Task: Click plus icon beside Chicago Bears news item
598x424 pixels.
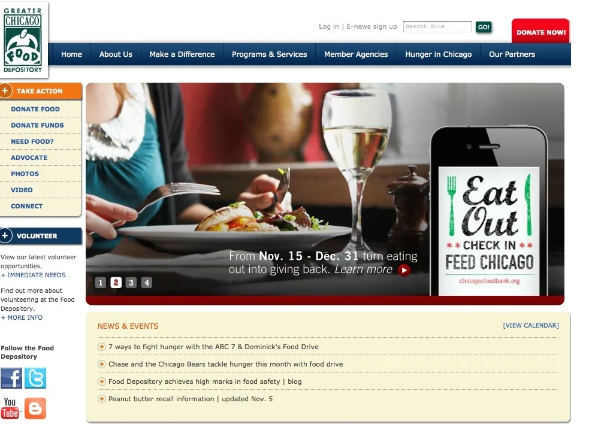Action: pyautogui.click(x=101, y=364)
